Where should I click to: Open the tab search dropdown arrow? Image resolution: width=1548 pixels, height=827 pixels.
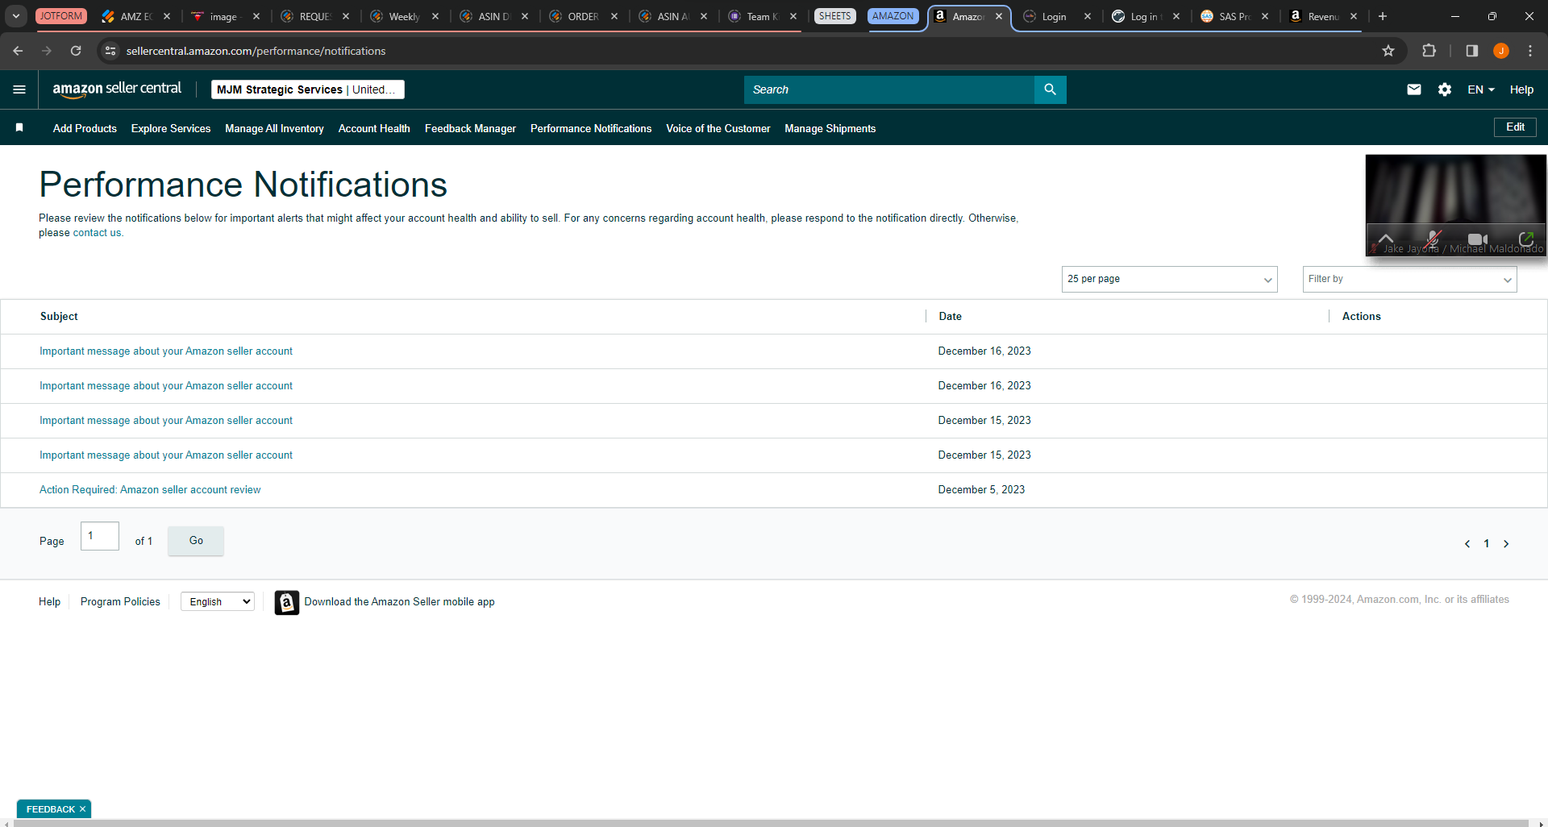[x=16, y=16]
